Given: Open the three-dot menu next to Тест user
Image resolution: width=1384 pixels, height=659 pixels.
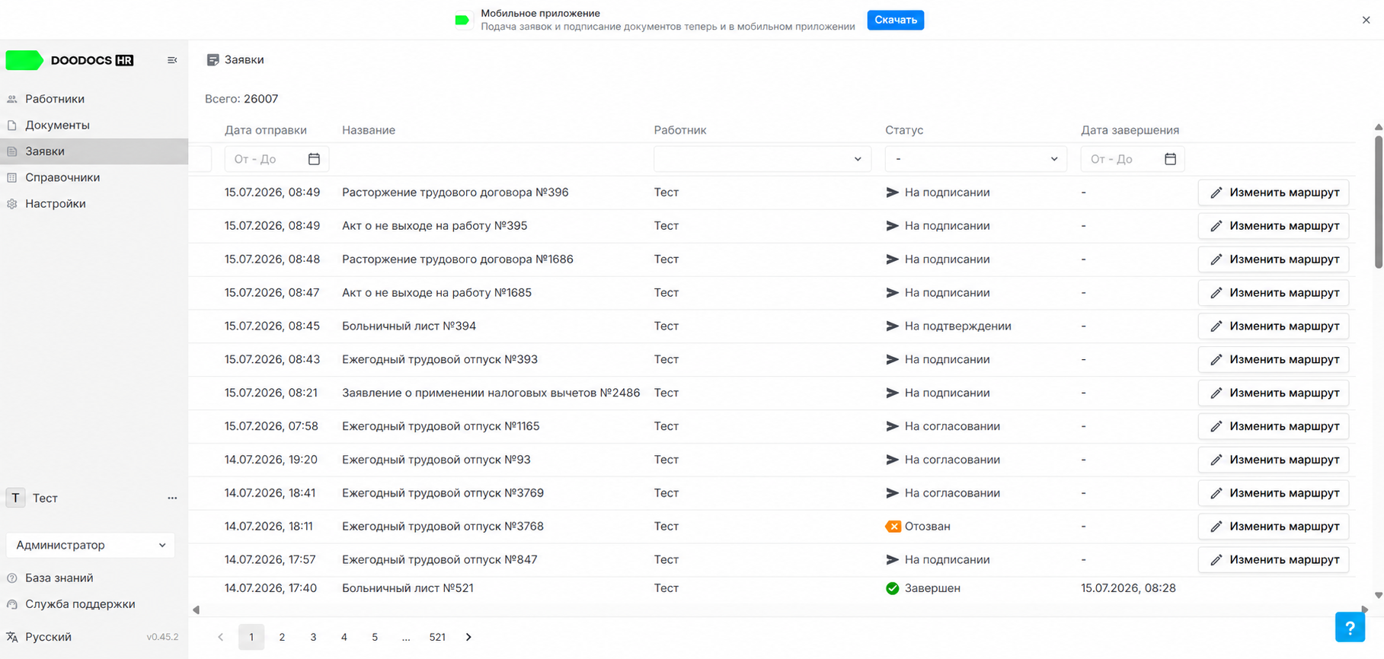Looking at the screenshot, I should pyautogui.click(x=172, y=498).
